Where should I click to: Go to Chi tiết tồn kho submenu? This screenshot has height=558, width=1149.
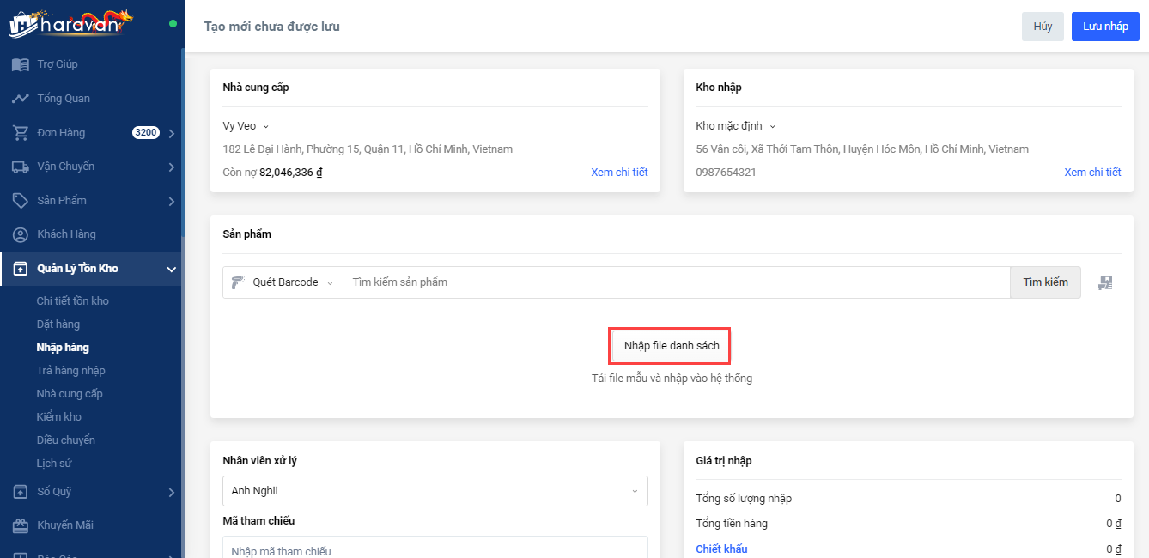point(72,301)
